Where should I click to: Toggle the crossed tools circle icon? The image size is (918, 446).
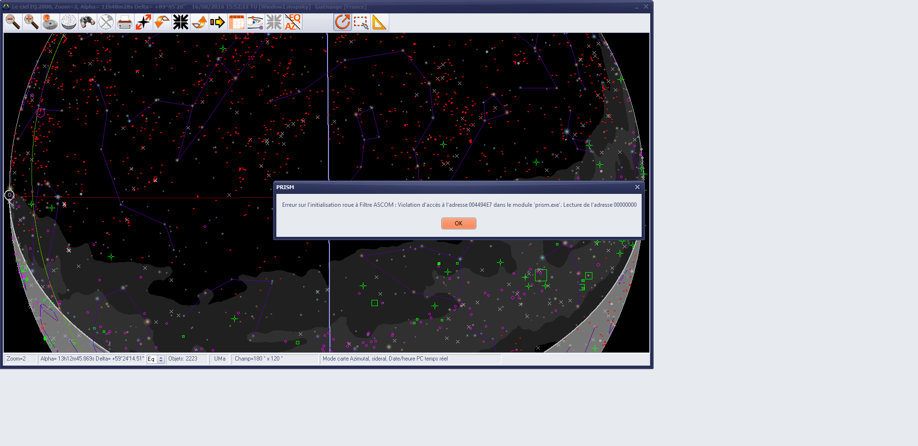pyautogui.click(x=106, y=22)
